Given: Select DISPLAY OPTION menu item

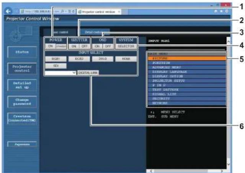Looking at the screenshot, I should [187, 76].
